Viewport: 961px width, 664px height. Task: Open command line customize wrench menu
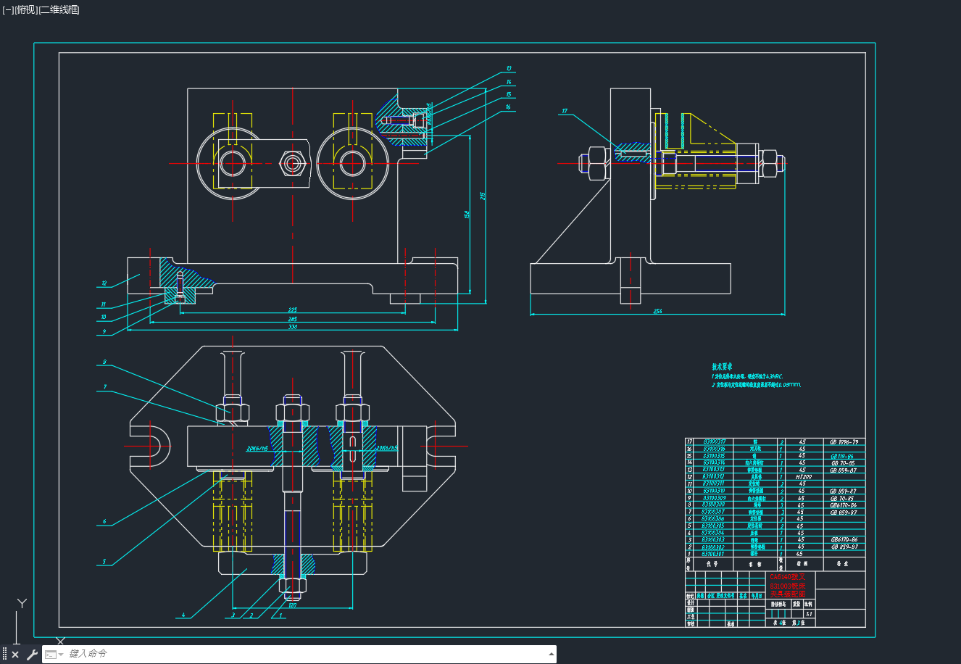[32, 655]
